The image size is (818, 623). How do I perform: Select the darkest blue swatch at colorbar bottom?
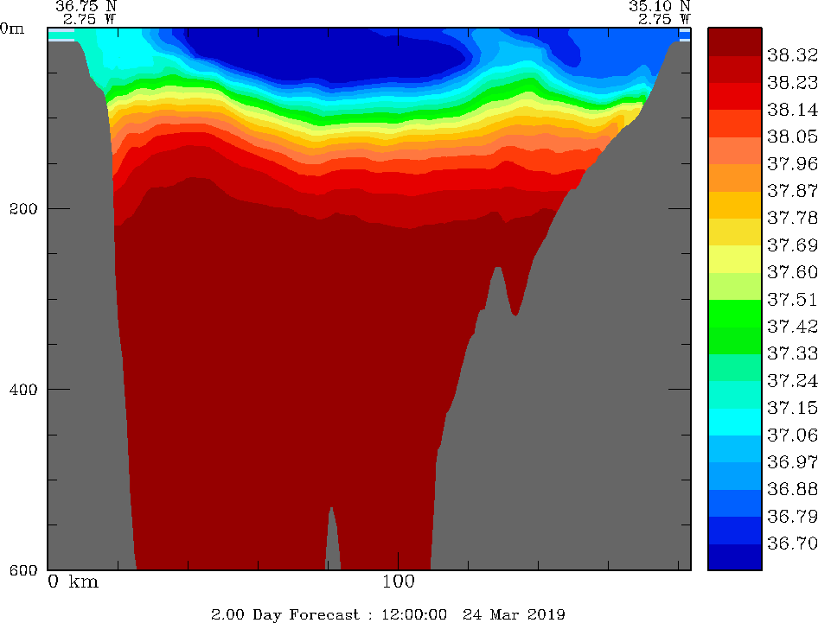(x=734, y=556)
